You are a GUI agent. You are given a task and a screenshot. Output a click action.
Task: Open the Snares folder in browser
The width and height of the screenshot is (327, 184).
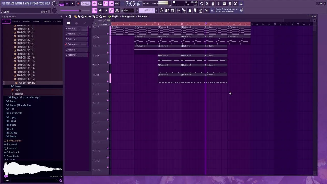point(18,86)
